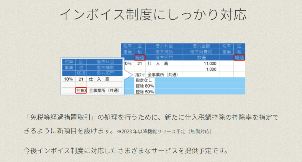Click the ※2023年以降機能リリース予定 footnote
This screenshot has width=302, height=162.
click(x=164, y=131)
